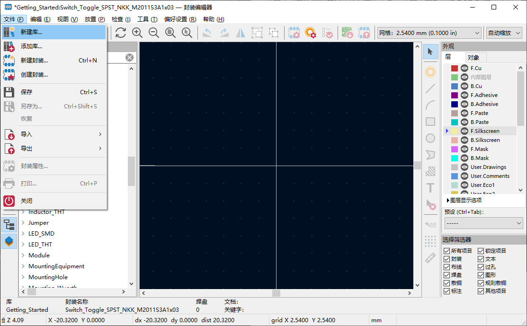Select the add pad tool

pyautogui.click(x=430, y=72)
